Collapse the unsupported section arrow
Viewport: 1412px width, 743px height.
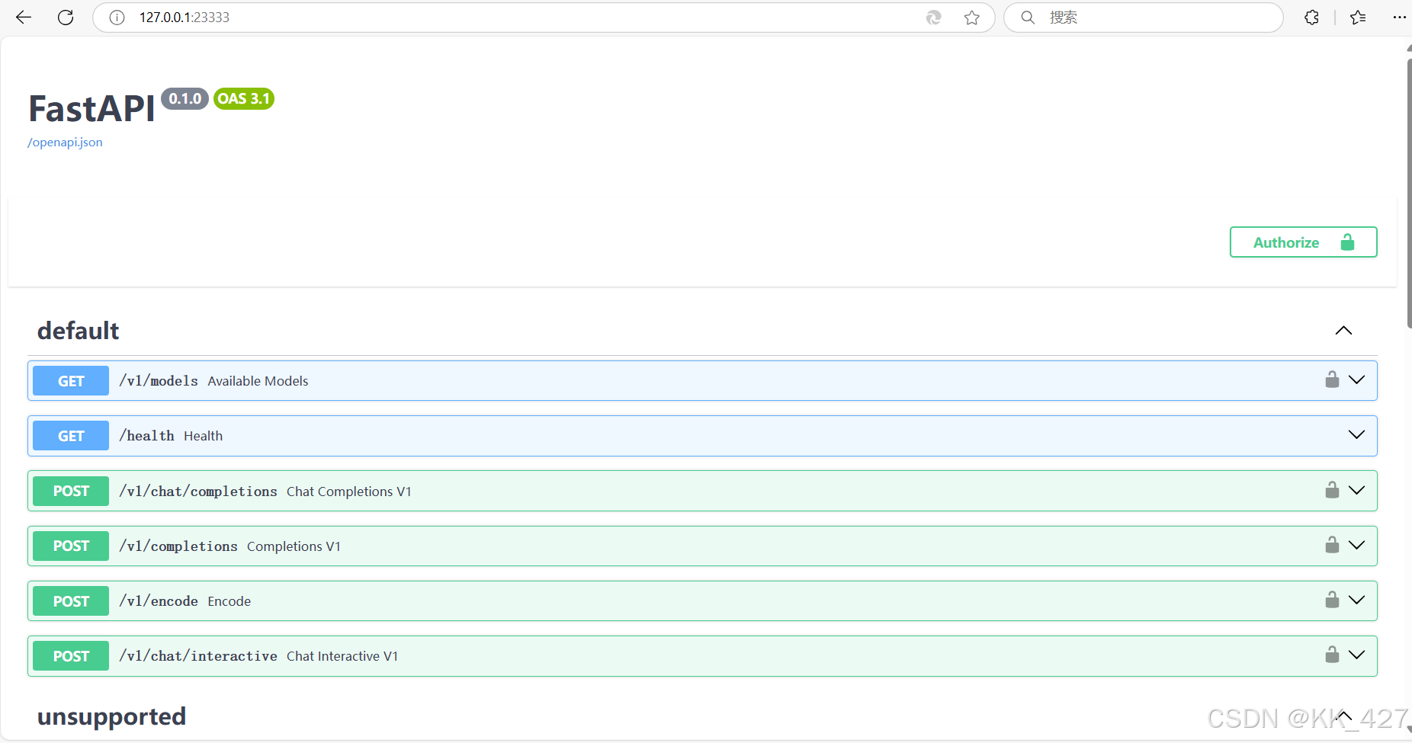(1343, 716)
